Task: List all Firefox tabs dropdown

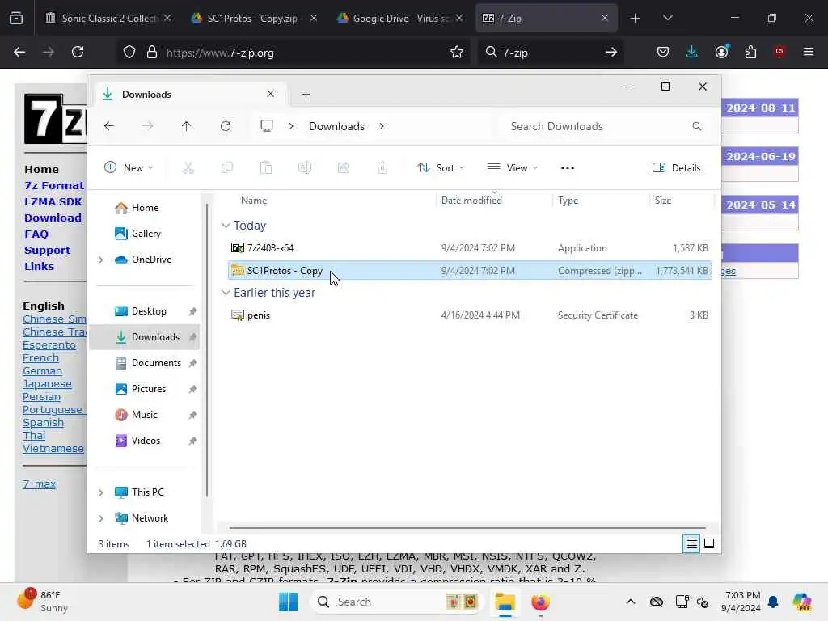Action: 667,18
